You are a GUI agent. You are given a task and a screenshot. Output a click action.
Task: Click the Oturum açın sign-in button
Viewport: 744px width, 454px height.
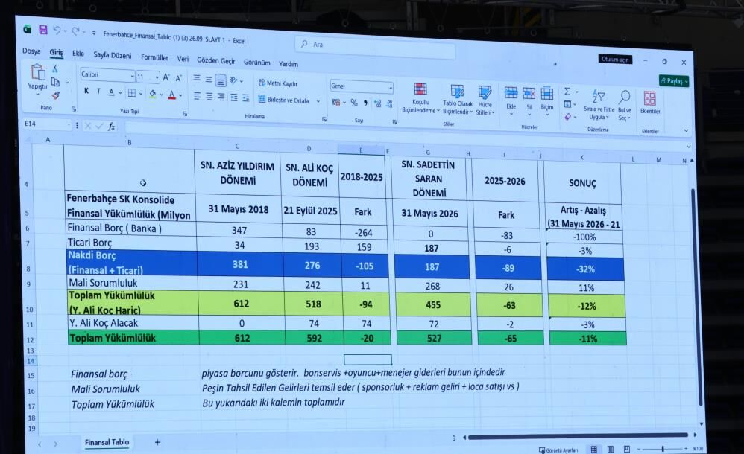615,60
